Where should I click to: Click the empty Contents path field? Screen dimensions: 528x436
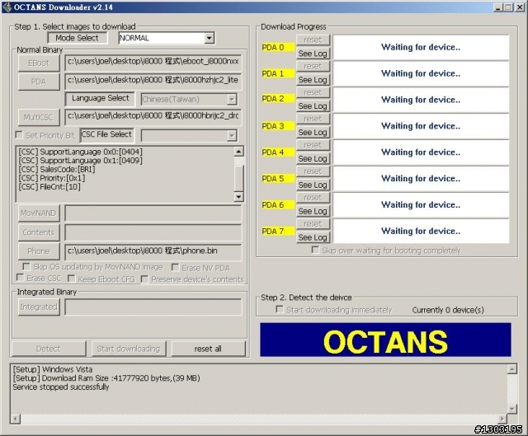click(153, 232)
